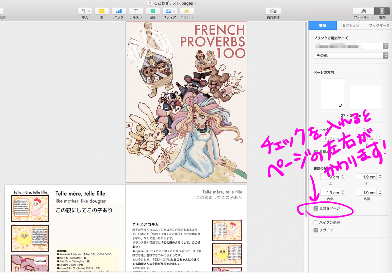Select second comic panel with yellow chick

30,238
